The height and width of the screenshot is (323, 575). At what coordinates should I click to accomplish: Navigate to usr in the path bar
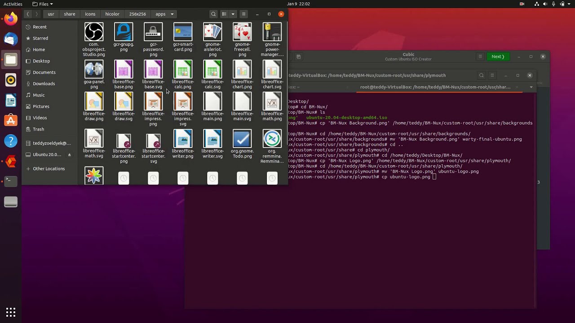pos(51,14)
